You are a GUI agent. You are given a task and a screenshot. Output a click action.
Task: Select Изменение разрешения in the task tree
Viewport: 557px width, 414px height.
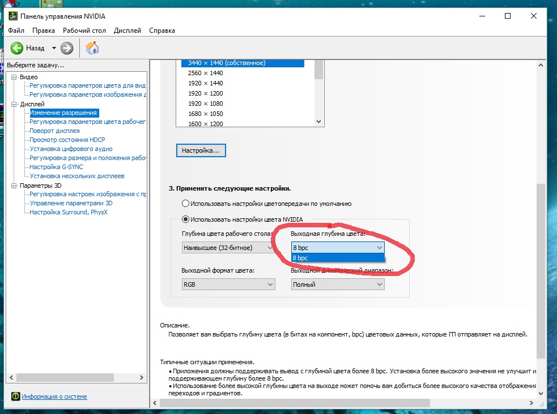coord(63,113)
